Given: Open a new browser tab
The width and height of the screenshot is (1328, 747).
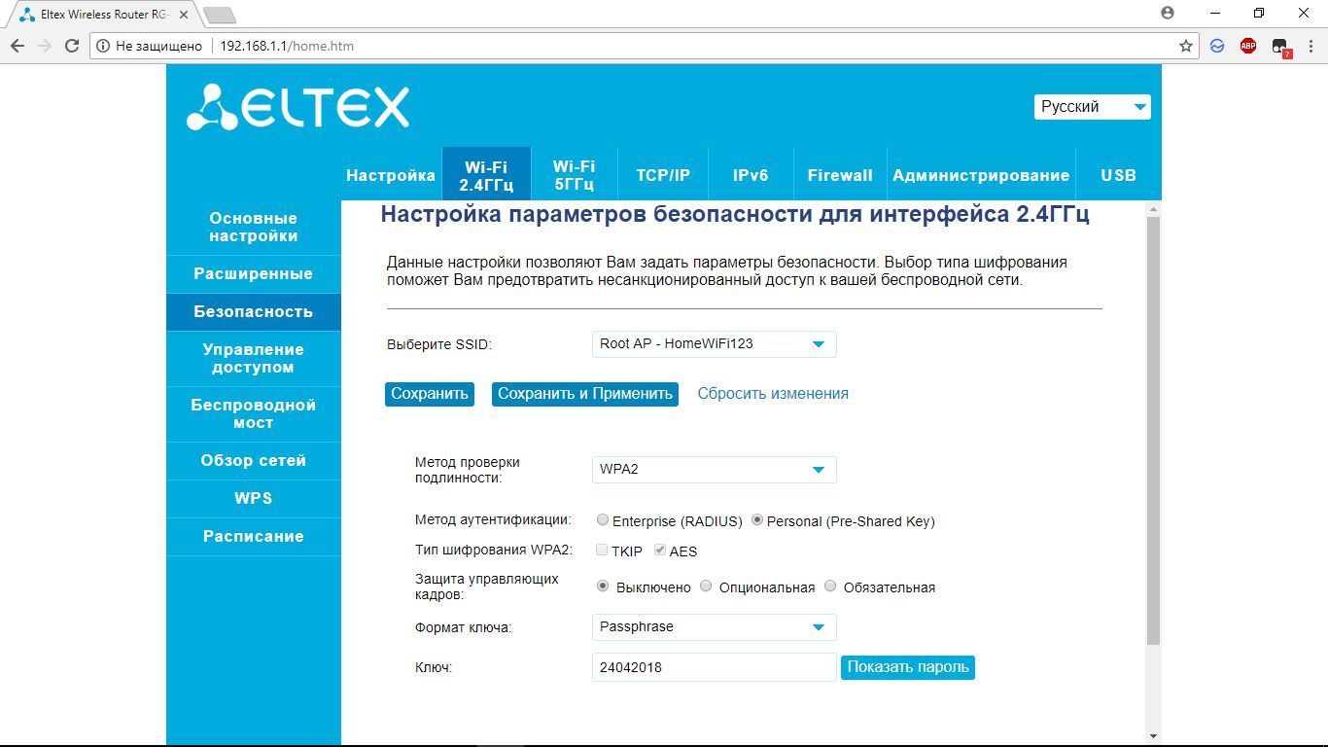Looking at the screenshot, I should [219, 15].
